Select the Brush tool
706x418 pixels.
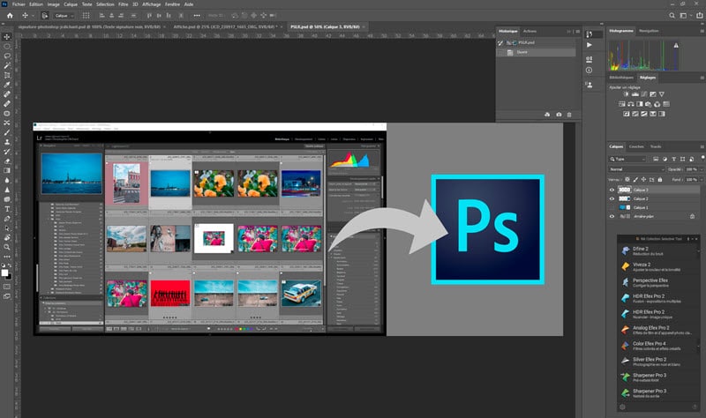tap(7, 132)
